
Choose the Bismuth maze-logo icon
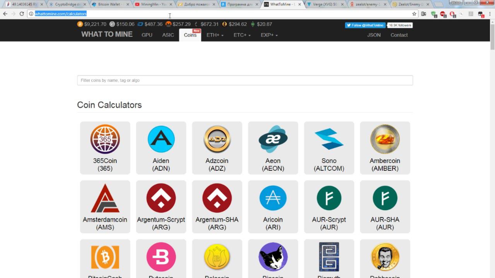pyautogui.click(x=329, y=257)
